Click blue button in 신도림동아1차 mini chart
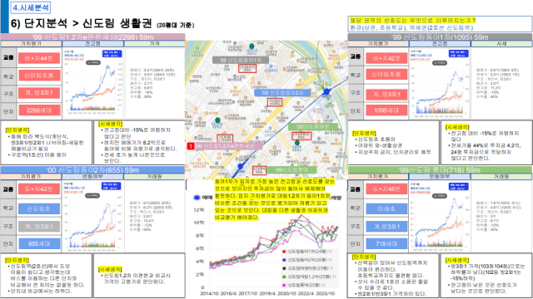533x299 pixels. [x=459, y=53]
